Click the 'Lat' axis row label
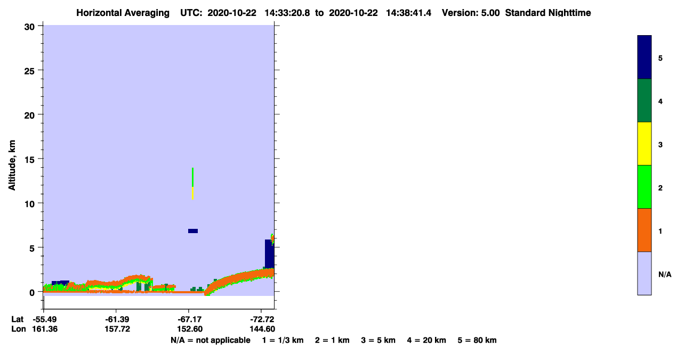The height and width of the screenshot is (355, 693). [x=17, y=319]
